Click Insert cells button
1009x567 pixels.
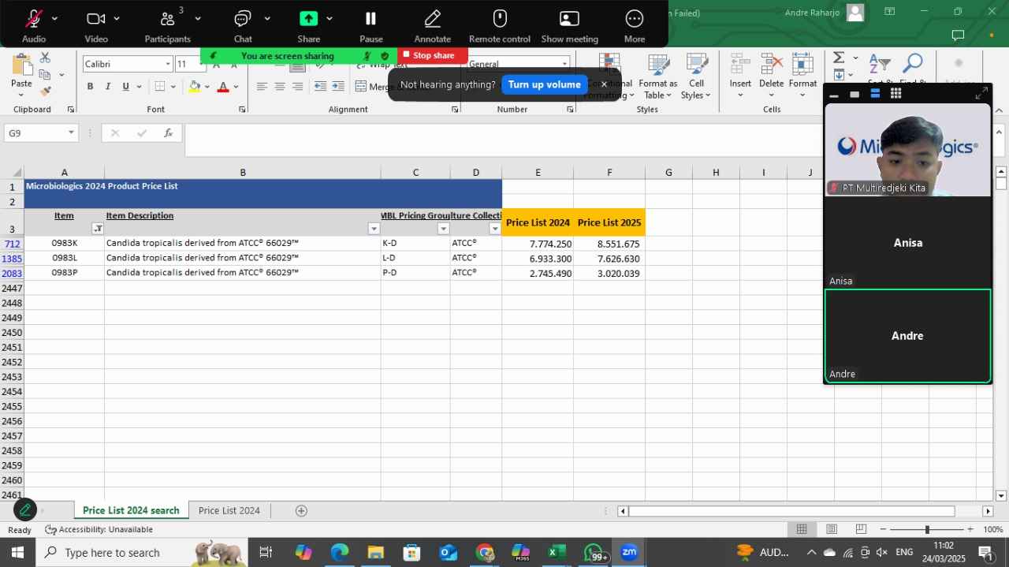click(x=740, y=76)
